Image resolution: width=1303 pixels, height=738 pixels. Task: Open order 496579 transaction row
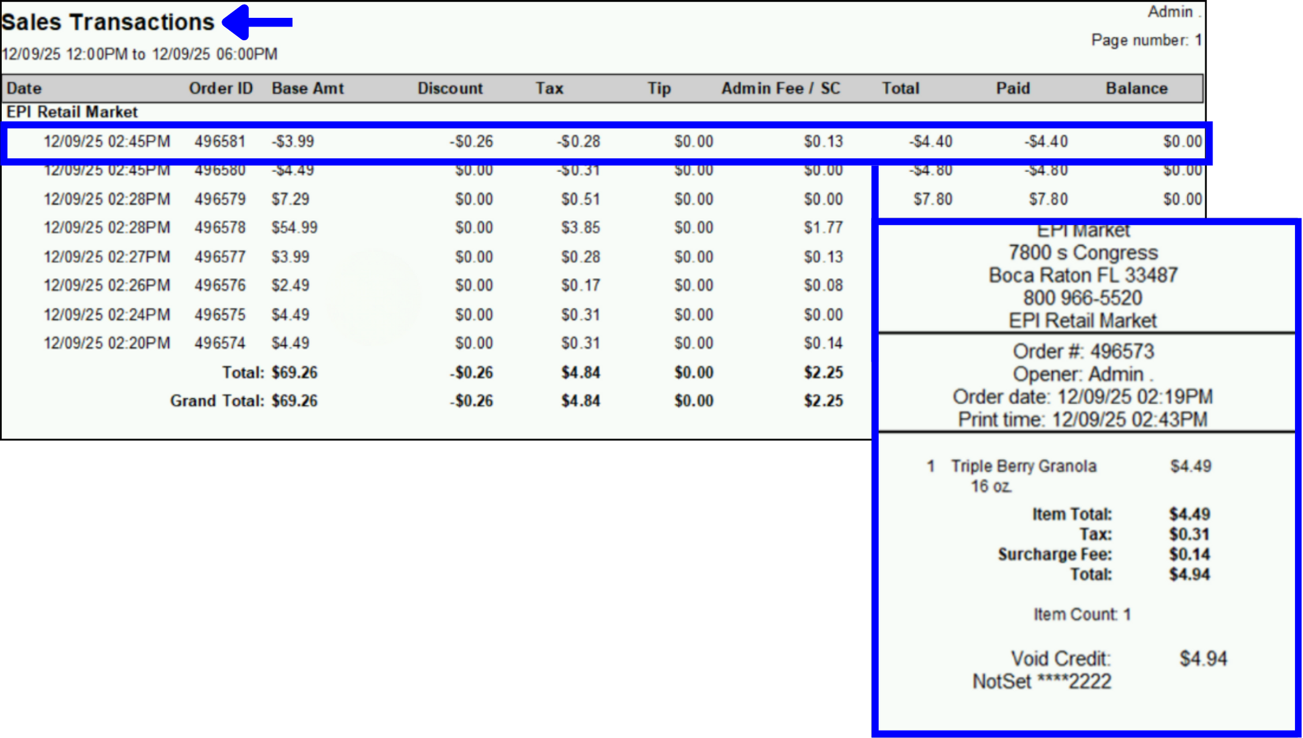click(x=403, y=199)
